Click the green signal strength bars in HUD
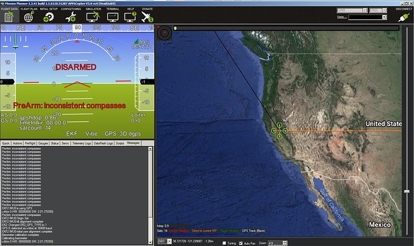This screenshot has width=414, height=246. pyautogui.click(x=137, y=41)
